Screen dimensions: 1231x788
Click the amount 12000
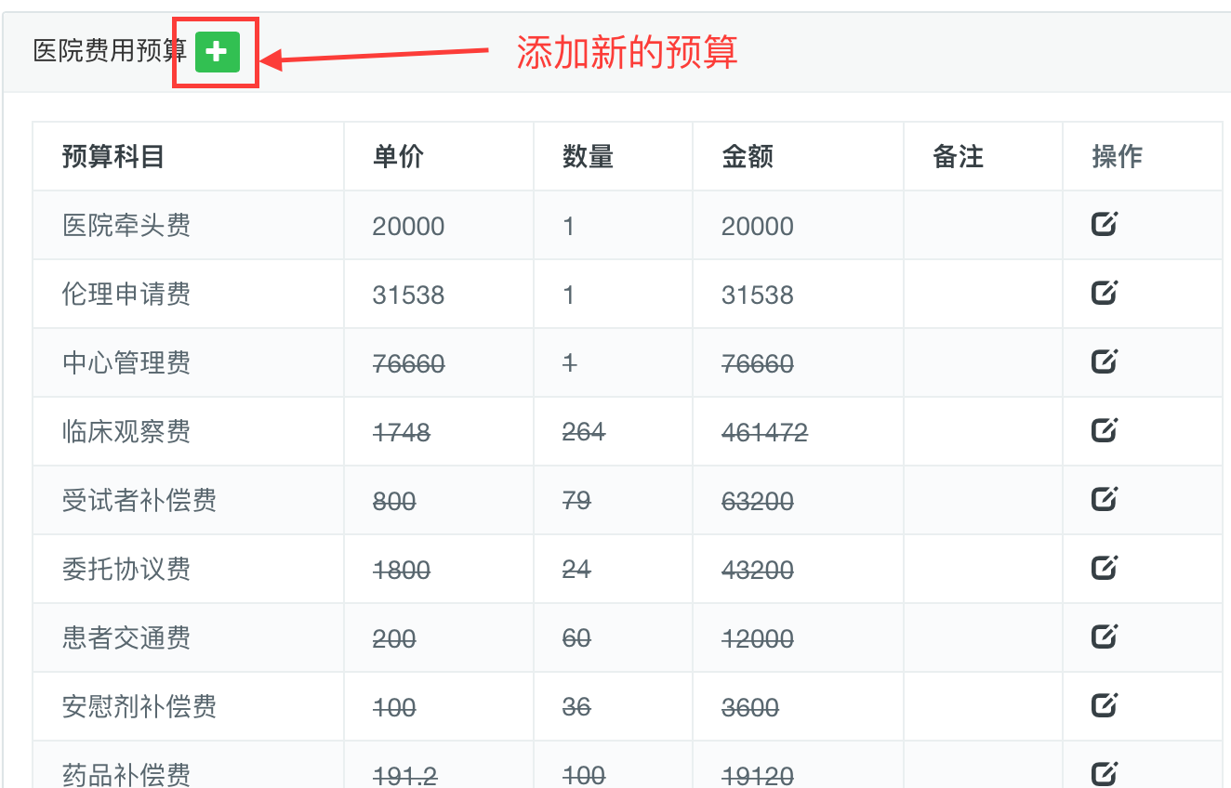(x=758, y=639)
